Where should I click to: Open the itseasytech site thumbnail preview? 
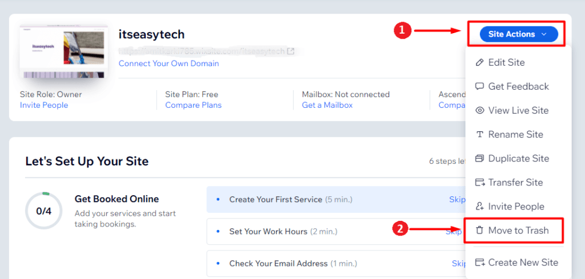pos(64,52)
